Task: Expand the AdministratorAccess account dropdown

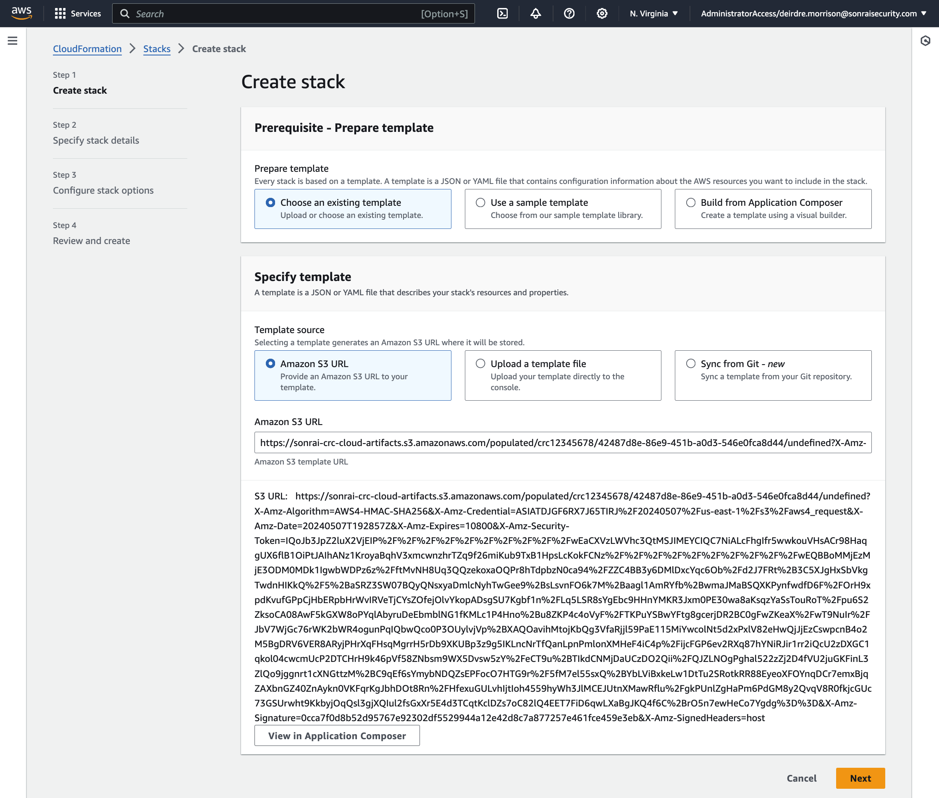Action: coord(814,13)
